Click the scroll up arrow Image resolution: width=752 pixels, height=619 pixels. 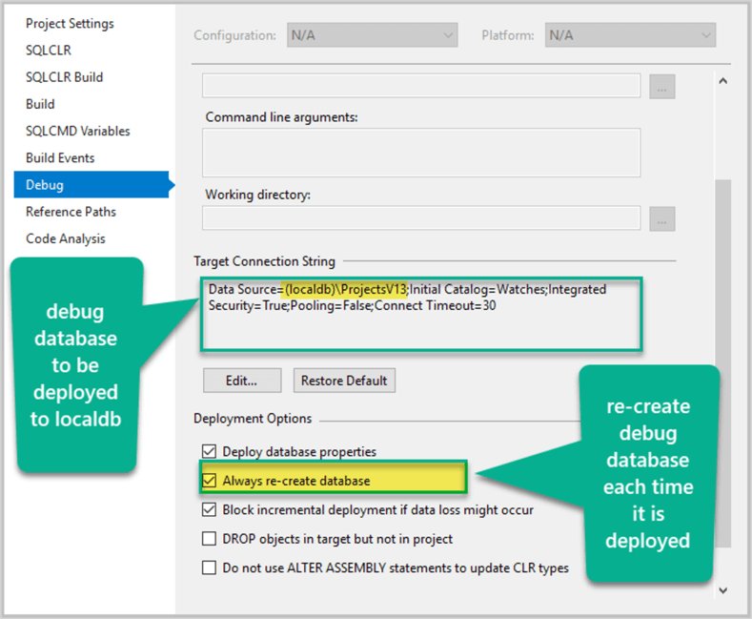coord(722,81)
